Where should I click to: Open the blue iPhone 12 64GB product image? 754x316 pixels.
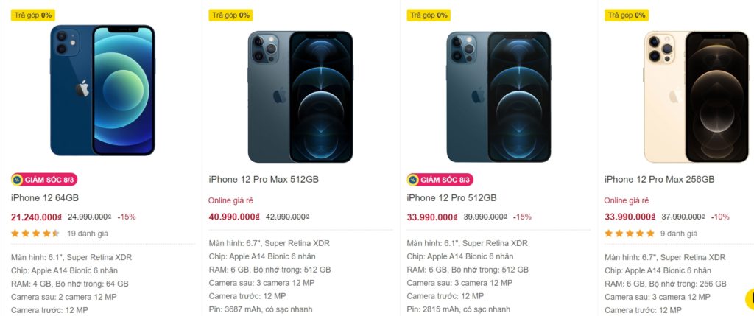(x=102, y=90)
